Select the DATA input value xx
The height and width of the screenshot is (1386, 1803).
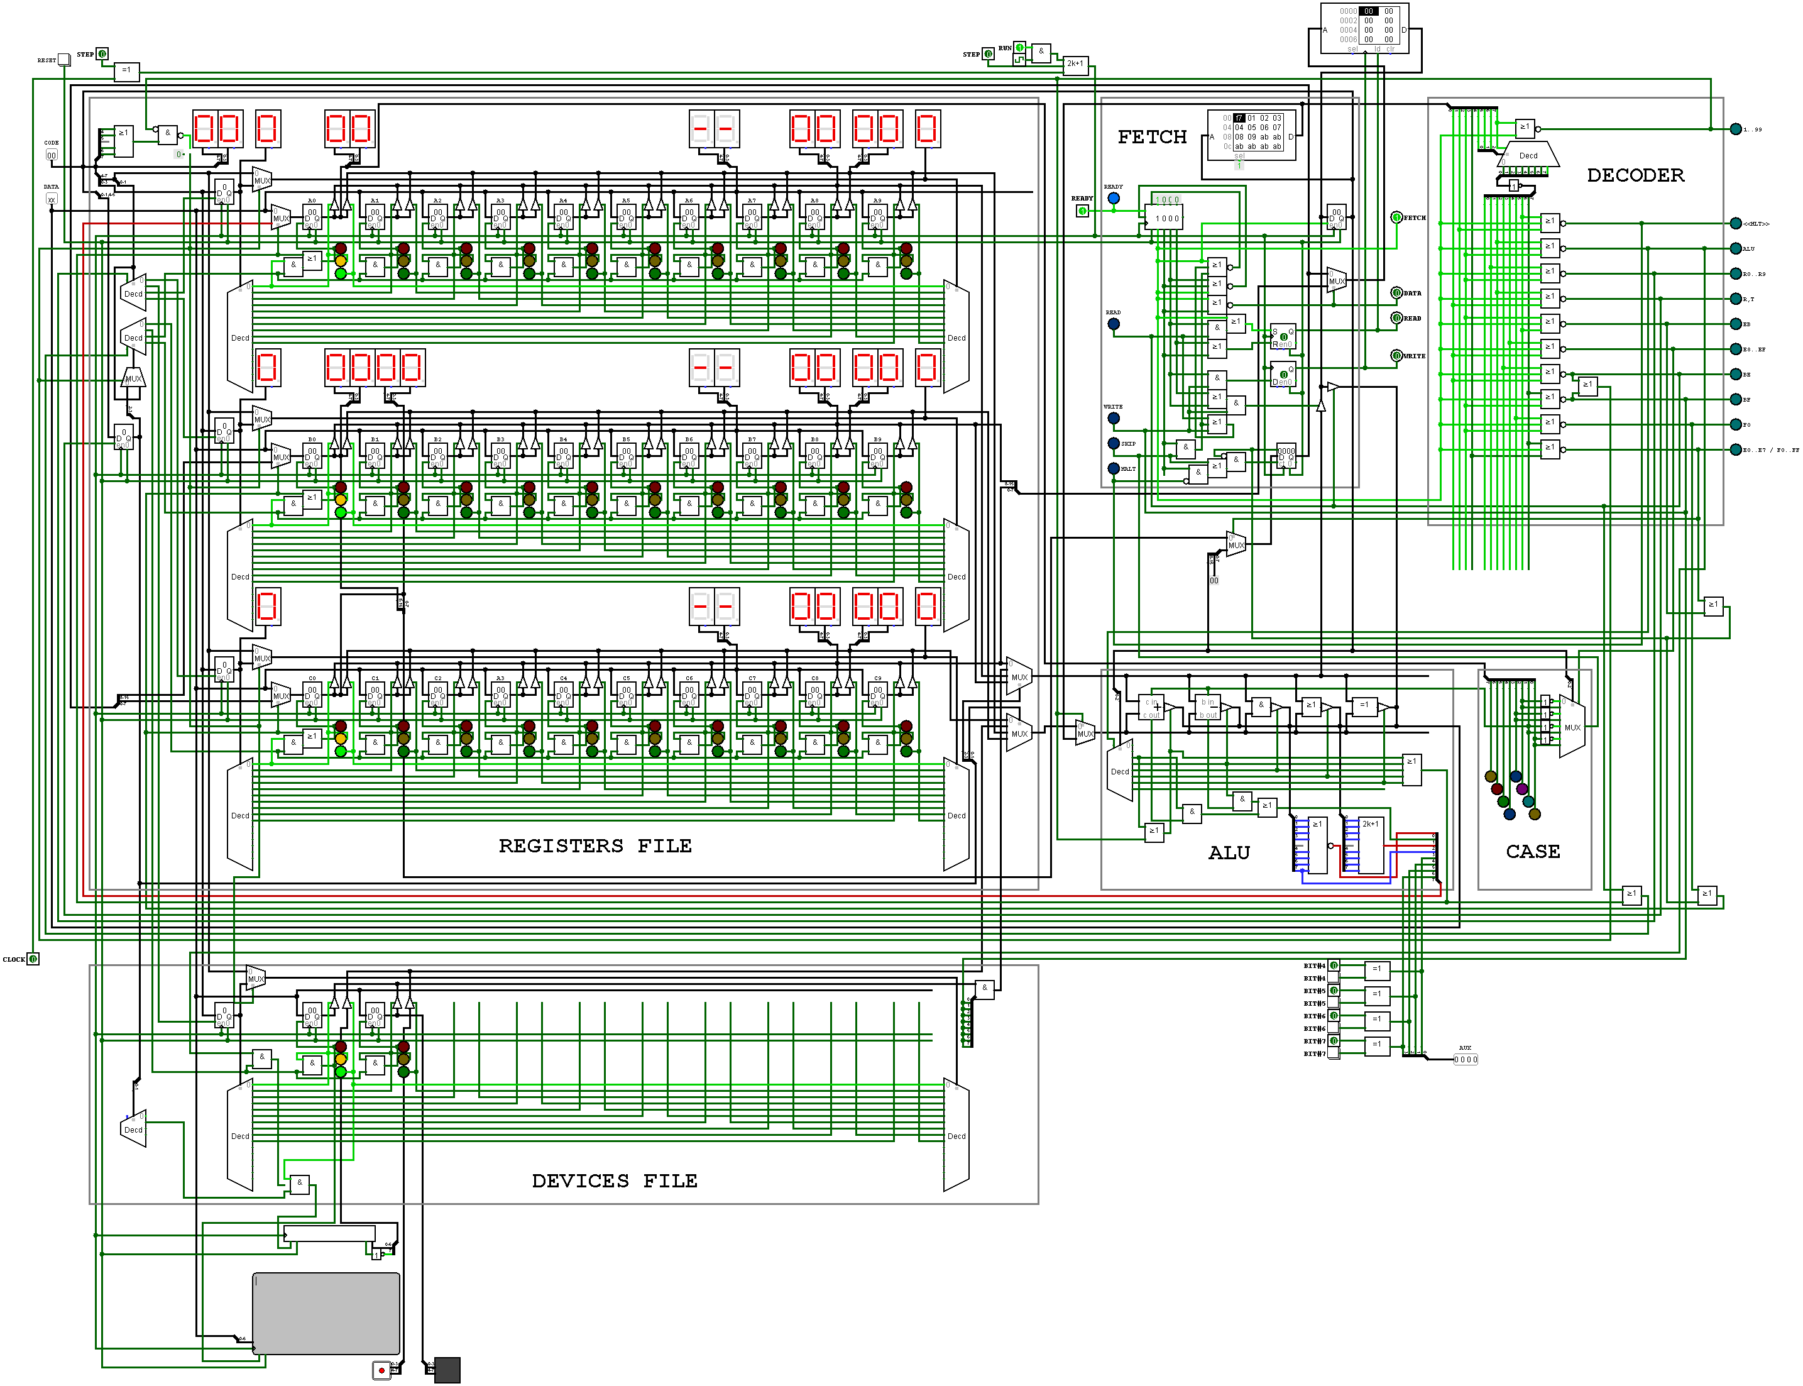(51, 199)
